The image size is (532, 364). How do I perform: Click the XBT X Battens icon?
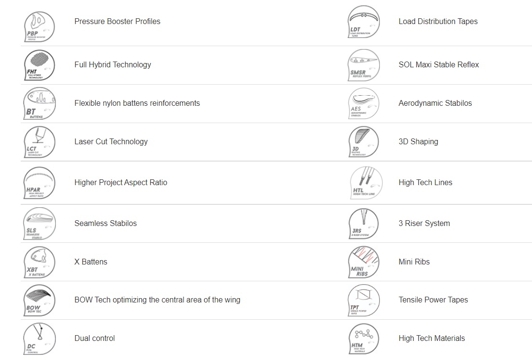pyautogui.click(x=39, y=263)
